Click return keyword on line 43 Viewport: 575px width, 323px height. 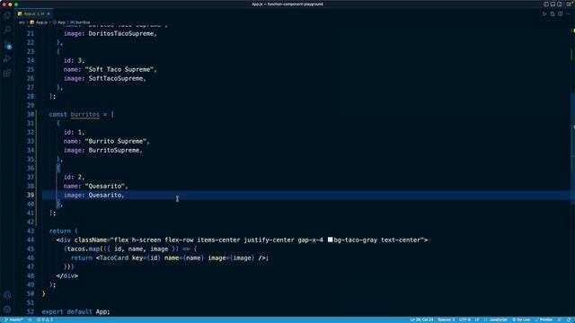pos(60,231)
